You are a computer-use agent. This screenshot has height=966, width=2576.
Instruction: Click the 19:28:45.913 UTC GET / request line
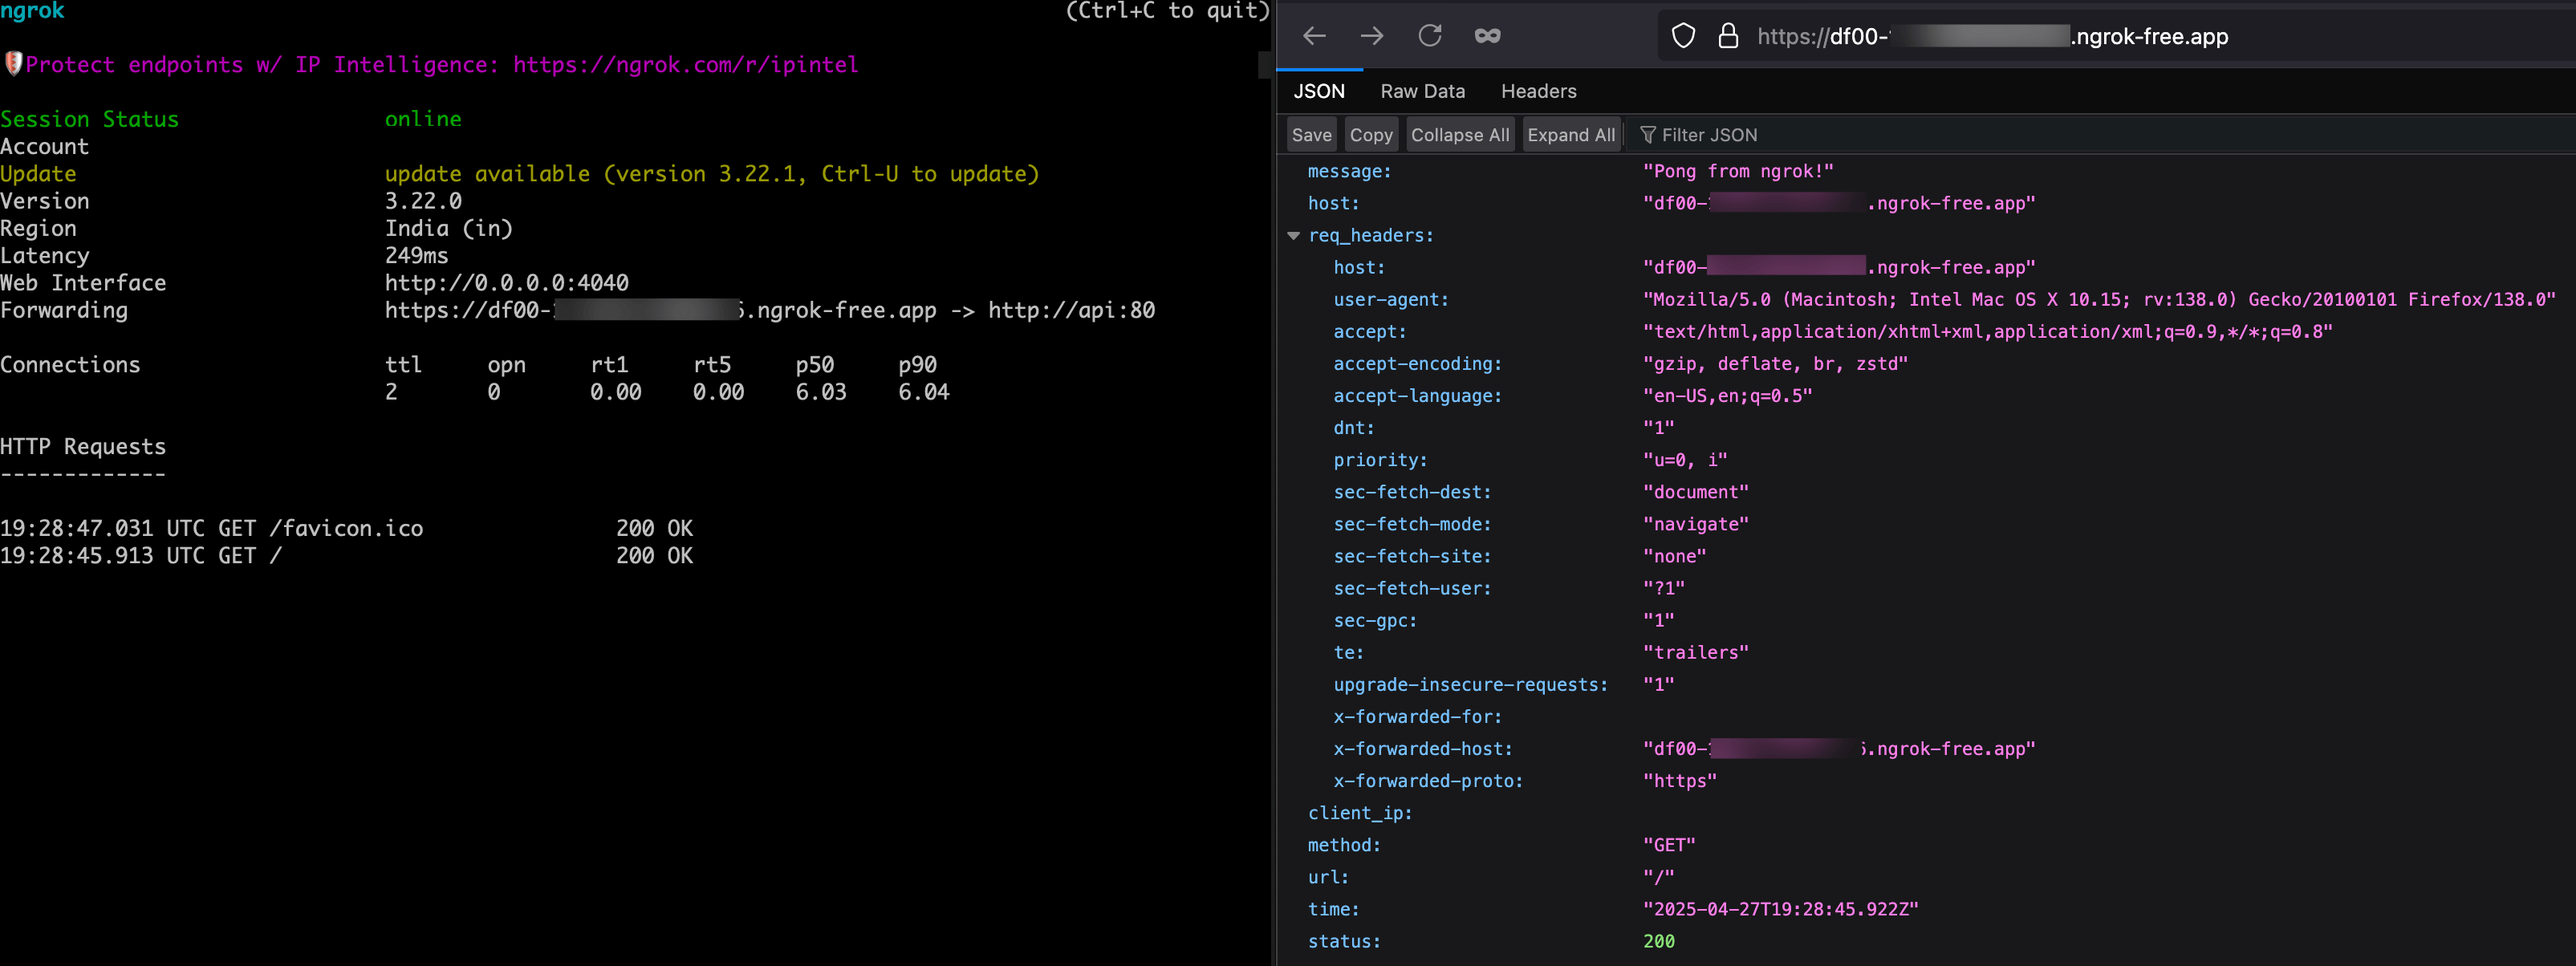click(x=346, y=555)
